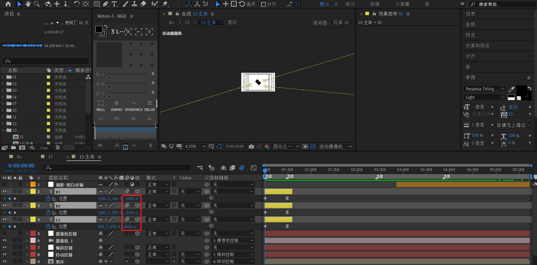
Task: Switch to 标准 workspace
Action: (375, 4)
